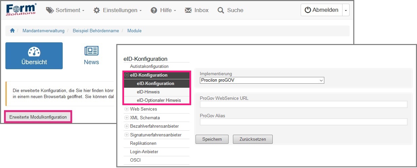The image size is (417, 168).
Task: Select the eID-Hinweis tree item
Action: 148,92
